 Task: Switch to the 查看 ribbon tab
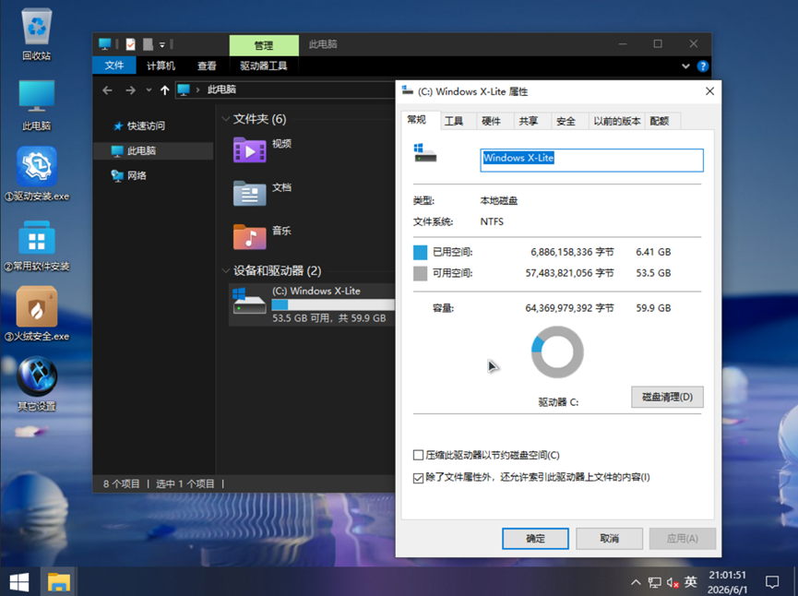(207, 66)
